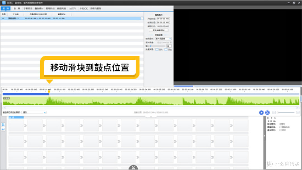
Task: Click the preview player progress bar
Action: pyautogui.click(x=238, y=86)
